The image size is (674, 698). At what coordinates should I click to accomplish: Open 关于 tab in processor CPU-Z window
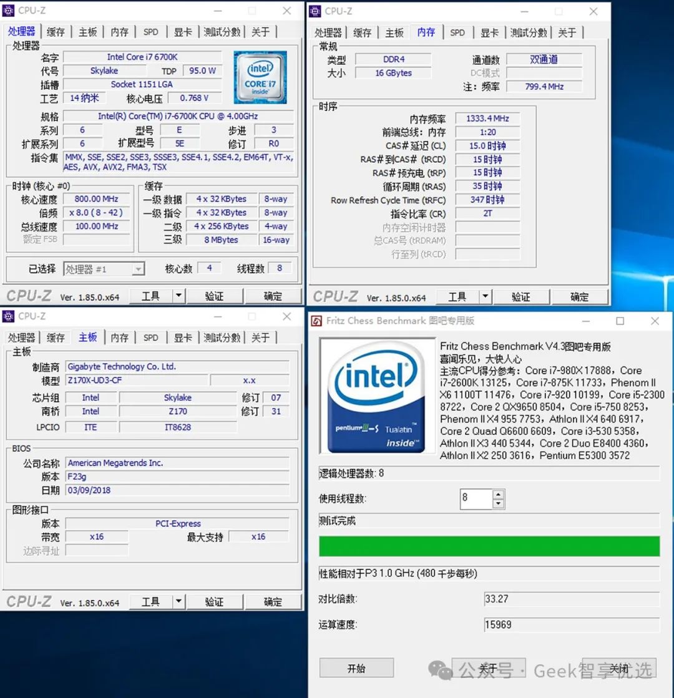point(261,32)
